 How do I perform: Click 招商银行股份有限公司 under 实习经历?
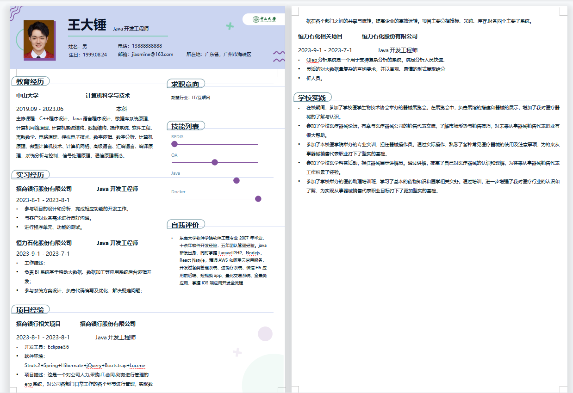coord(44,189)
